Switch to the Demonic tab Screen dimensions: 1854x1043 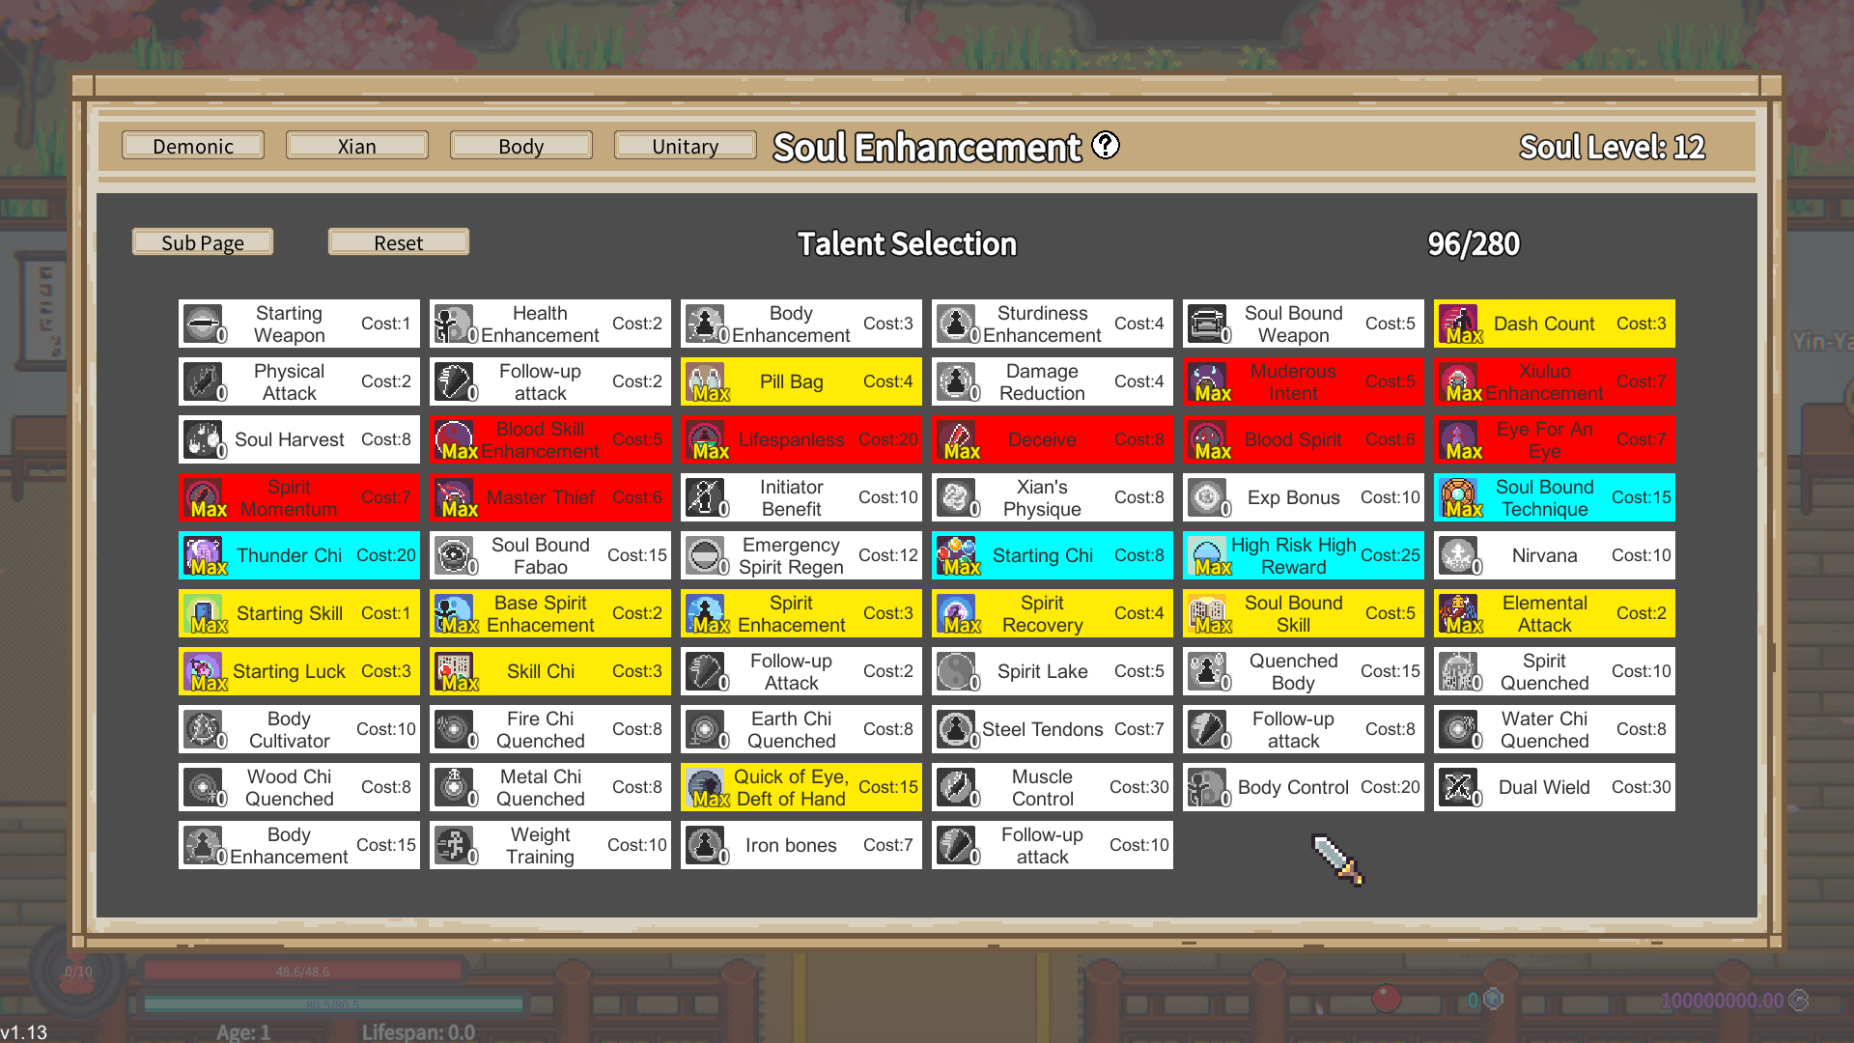coord(193,146)
